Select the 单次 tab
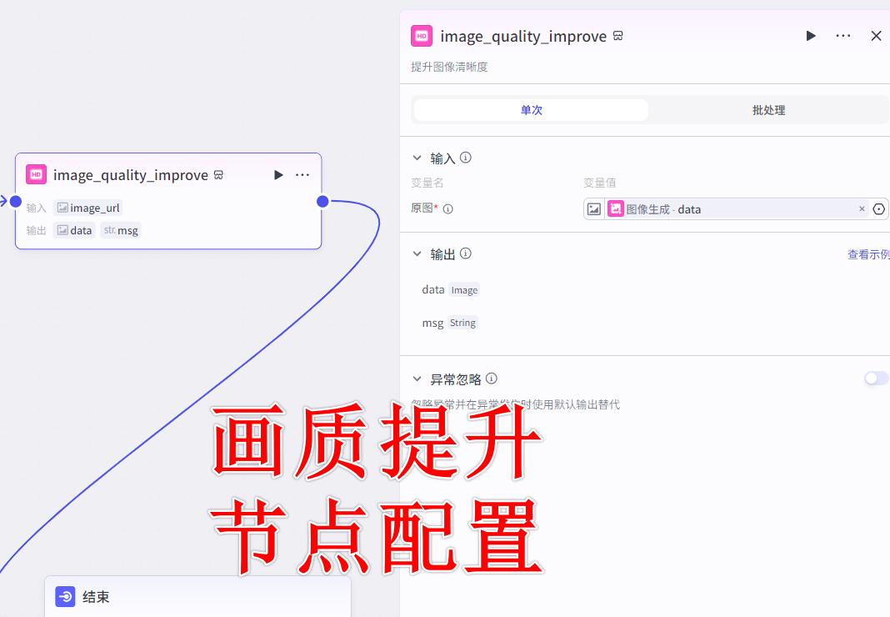 point(530,109)
